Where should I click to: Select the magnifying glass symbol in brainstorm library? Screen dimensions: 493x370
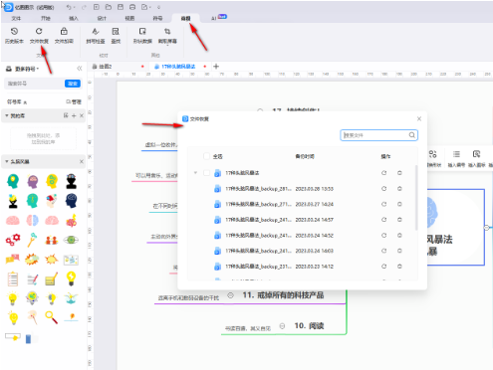(x=52, y=317)
